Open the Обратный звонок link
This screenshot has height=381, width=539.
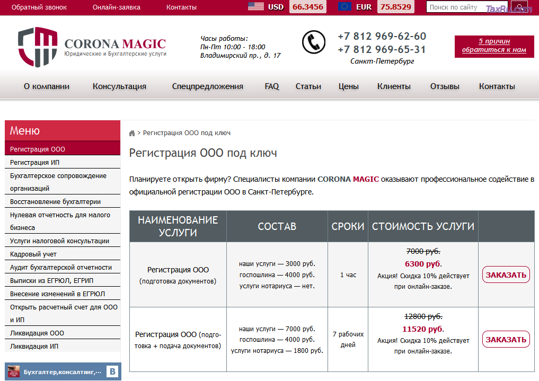pyautogui.click(x=39, y=7)
